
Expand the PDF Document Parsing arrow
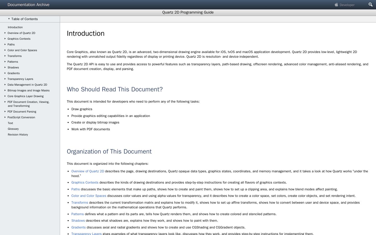[5, 111]
